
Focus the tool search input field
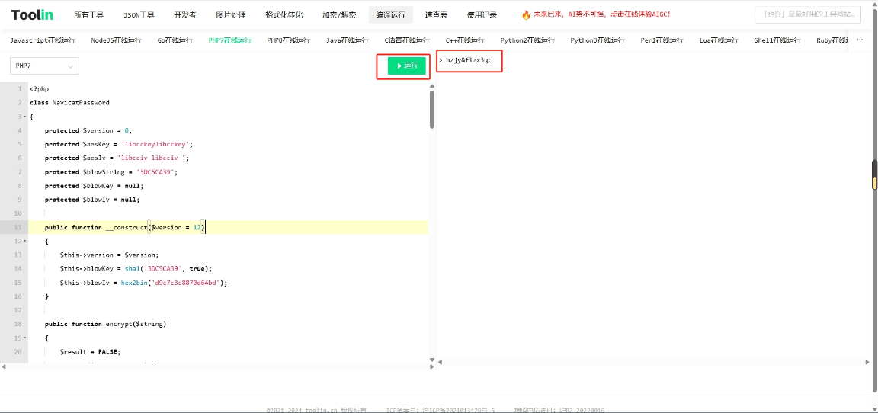(x=806, y=14)
